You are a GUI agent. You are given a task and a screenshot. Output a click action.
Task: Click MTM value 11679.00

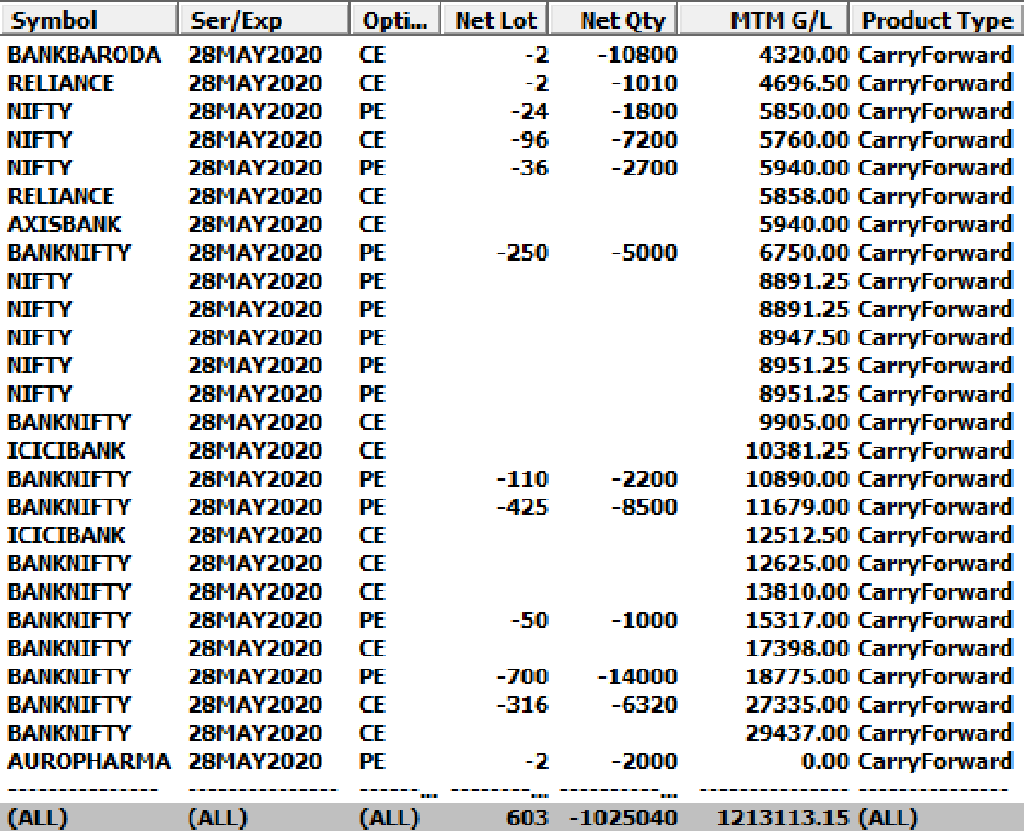click(x=797, y=507)
